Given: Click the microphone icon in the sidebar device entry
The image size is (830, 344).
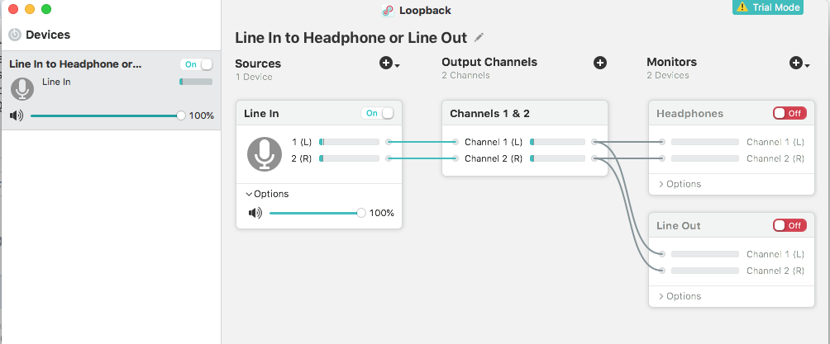Looking at the screenshot, I should pyautogui.click(x=22, y=89).
